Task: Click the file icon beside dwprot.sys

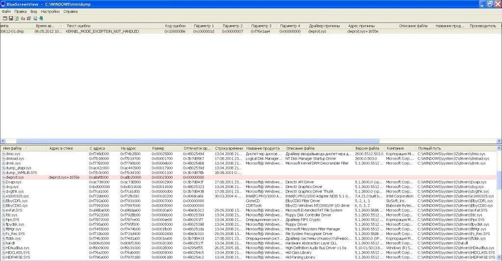Action: tap(3, 177)
